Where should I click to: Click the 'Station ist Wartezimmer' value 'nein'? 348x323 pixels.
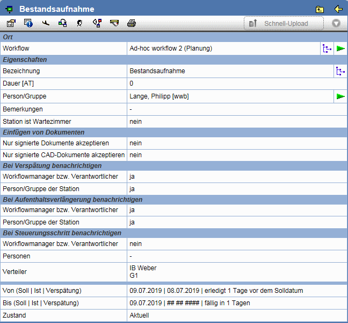(135, 122)
